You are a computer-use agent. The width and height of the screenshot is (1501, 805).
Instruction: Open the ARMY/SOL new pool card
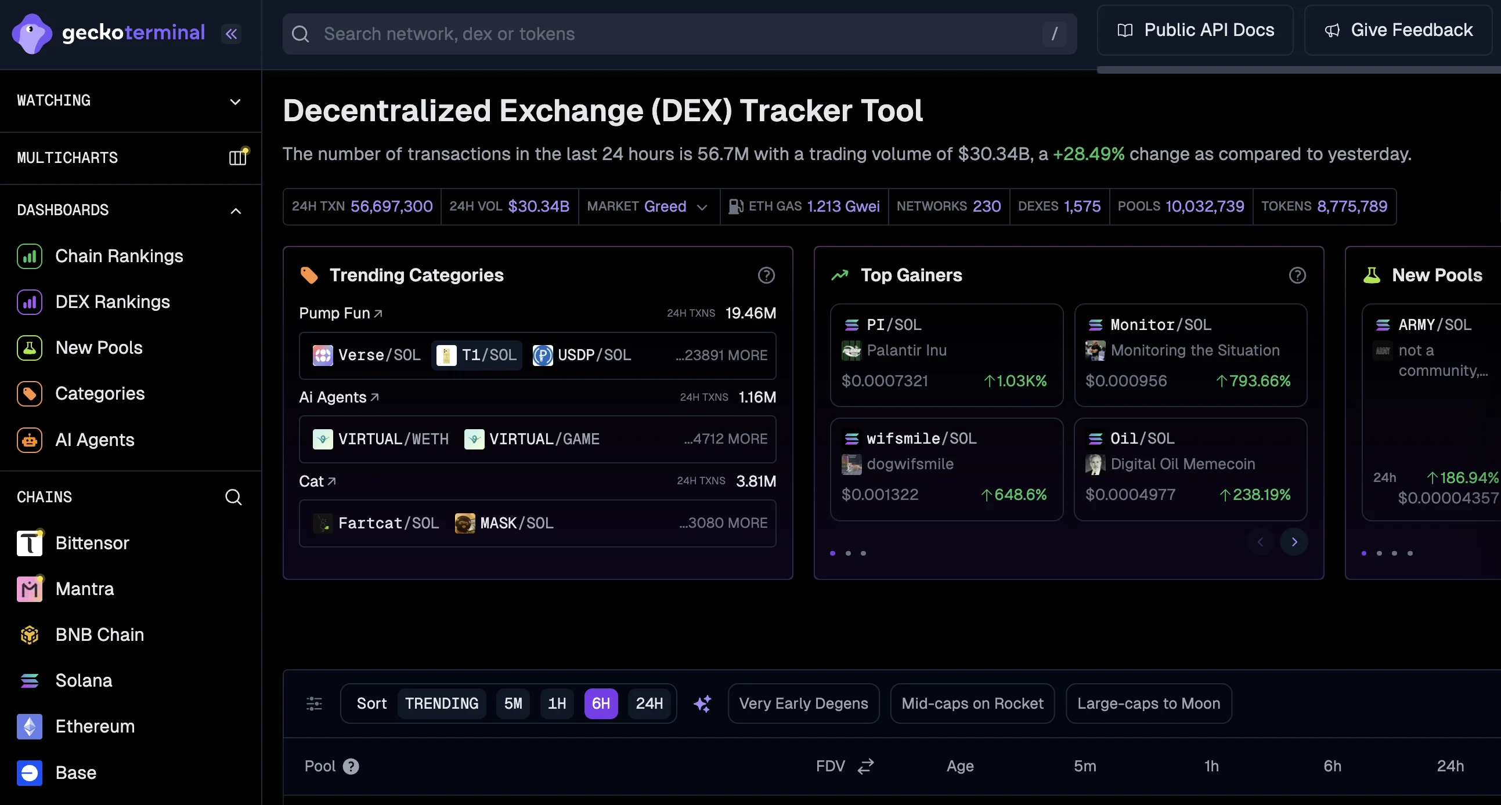click(x=1432, y=412)
